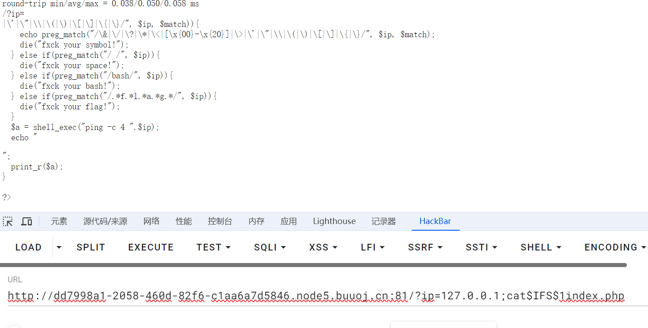648x328 pixels.
Task: Open the 元素 (Elements) tab
Action: click(x=59, y=221)
